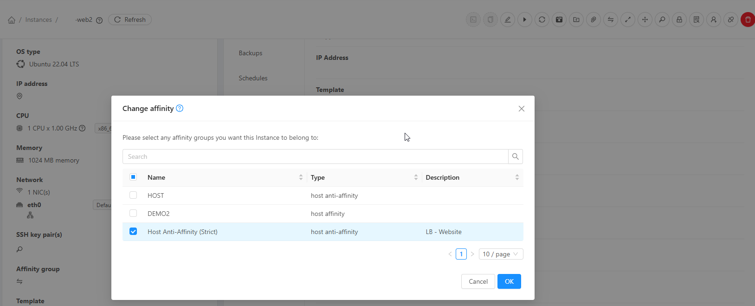
Task: Confirm with the OK button
Action: pyautogui.click(x=509, y=281)
